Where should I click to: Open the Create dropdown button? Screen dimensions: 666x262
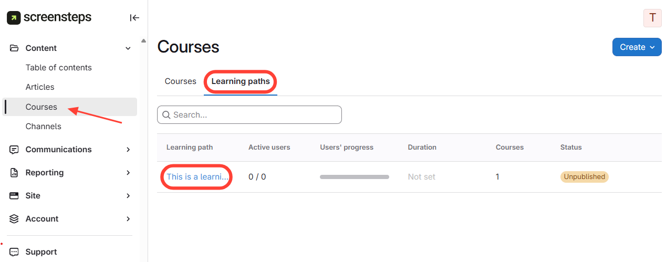click(637, 47)
